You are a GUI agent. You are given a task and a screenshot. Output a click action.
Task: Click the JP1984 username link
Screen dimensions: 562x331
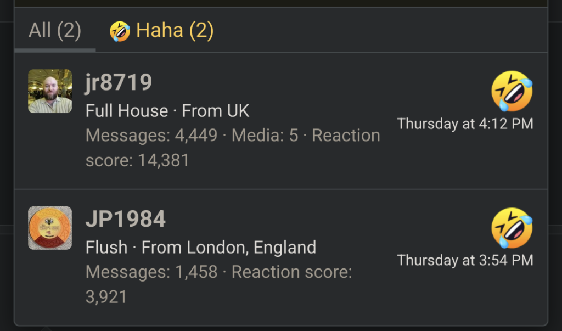(x=126, y=220)
